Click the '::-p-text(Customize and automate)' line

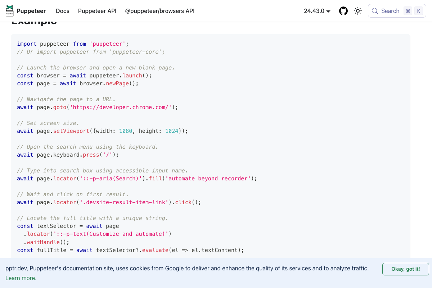click(97, 234)
